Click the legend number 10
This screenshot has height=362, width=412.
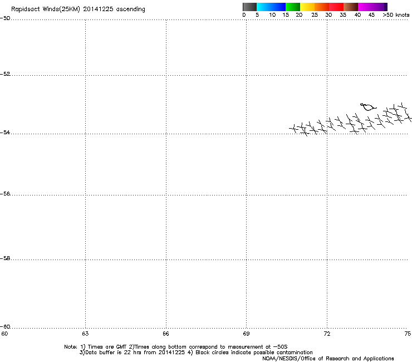272,15
